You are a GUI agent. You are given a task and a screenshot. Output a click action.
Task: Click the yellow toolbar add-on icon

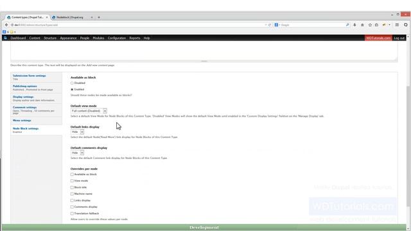(x=384, y=25)
